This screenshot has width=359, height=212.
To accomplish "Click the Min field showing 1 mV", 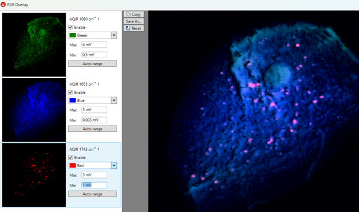I will [x=94, y=185].
